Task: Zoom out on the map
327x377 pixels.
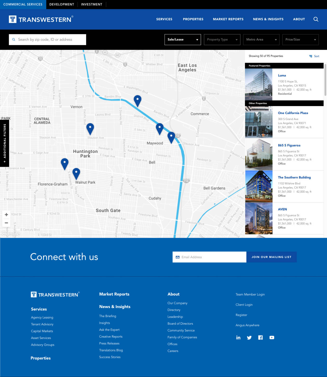Action: click(x=6, y=223)
